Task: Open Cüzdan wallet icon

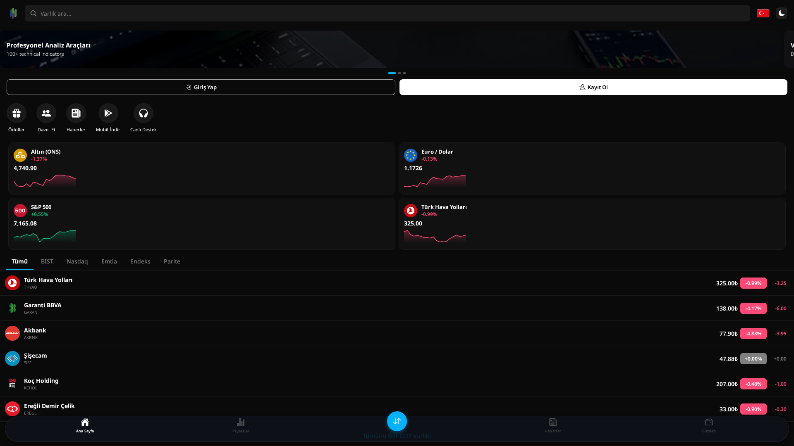Action: pyautogui.click(x=709, y=422)
